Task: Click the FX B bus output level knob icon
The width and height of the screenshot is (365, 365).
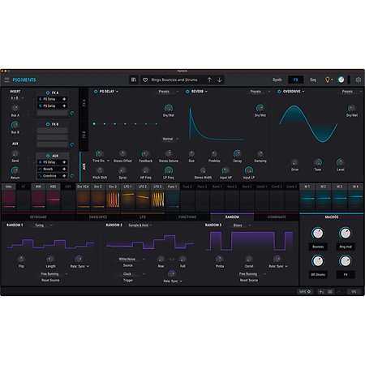Action: point(72,144)
